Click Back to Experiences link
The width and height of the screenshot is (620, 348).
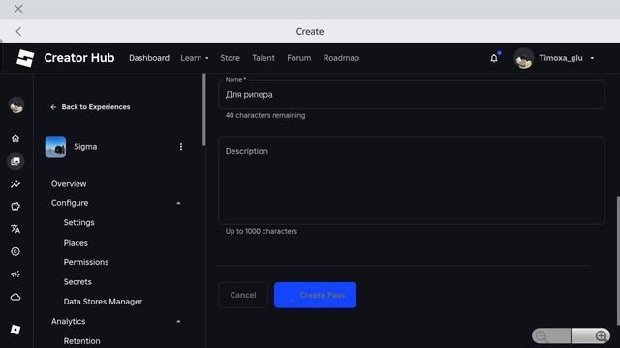tap(90, 107)
